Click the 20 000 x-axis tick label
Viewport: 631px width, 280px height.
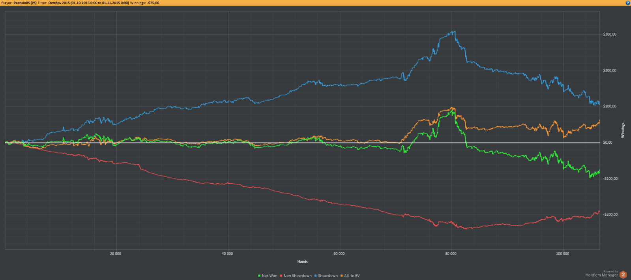pyautogui.click(x=116, y=254)
